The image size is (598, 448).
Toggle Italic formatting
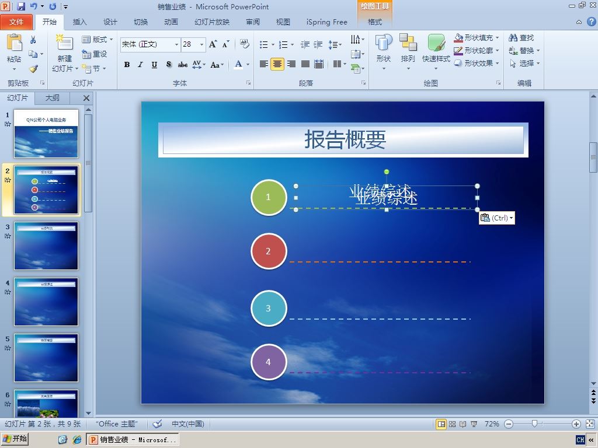[140, 65]
